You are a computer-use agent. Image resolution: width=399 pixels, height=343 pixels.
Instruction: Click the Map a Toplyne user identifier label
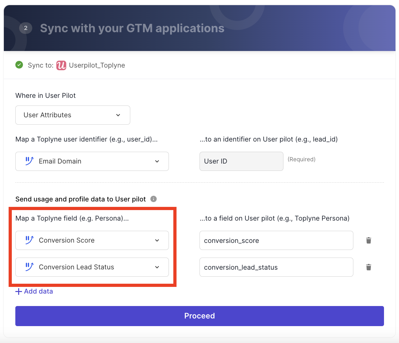[x=87, y=139]
